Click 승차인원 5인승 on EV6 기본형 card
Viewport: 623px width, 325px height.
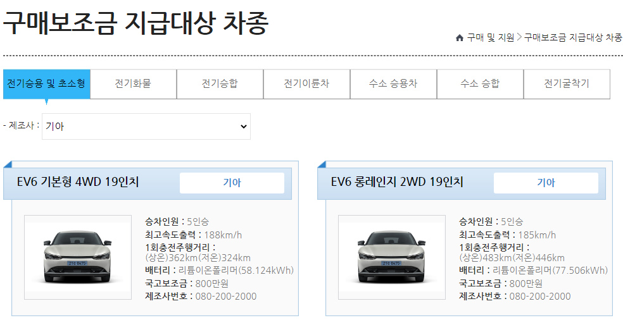pos(177,221)
